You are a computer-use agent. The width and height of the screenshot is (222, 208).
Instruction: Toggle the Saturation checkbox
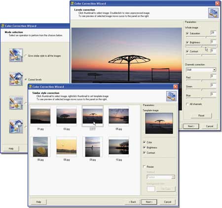[x=187, y=34]
